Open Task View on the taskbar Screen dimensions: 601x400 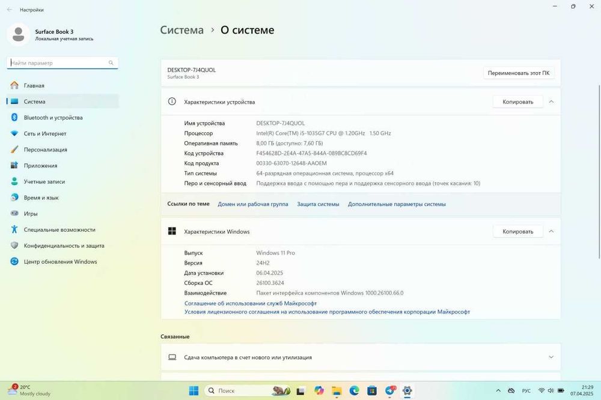pyautogui.click(x=300, y=391)
